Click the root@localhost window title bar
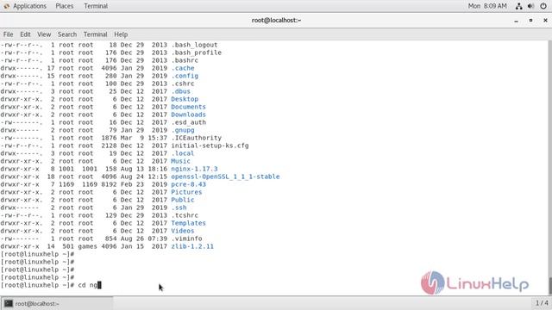Viewport: 552px width, 310px height. [x=276, y=21]
